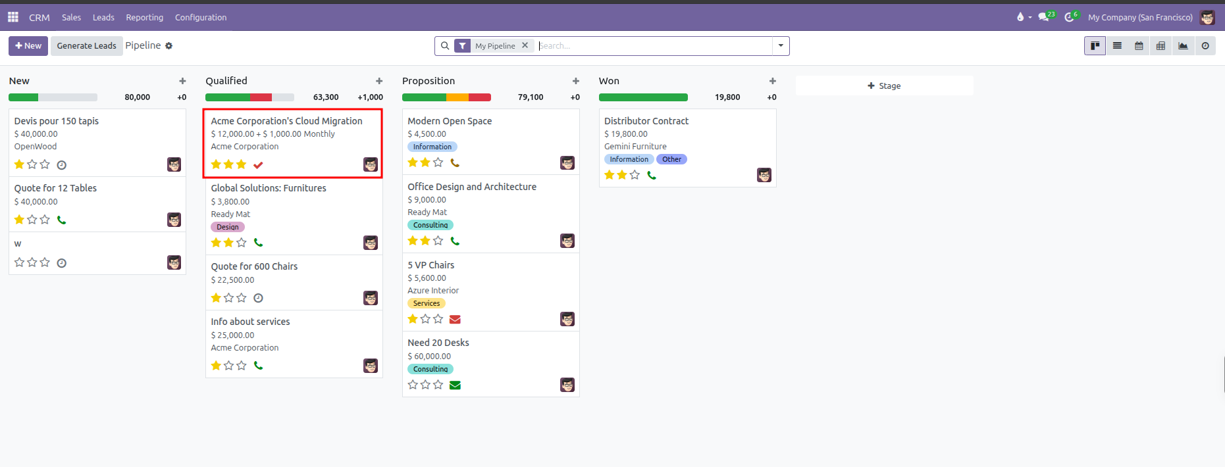Click the Design tag on Global Solutions
1225x467 pixels.
pyautogui.click(x=228, y=227)
